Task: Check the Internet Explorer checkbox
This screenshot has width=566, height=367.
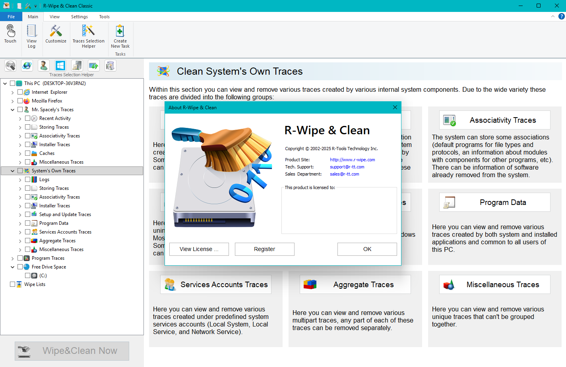Action: click(20, 92)
